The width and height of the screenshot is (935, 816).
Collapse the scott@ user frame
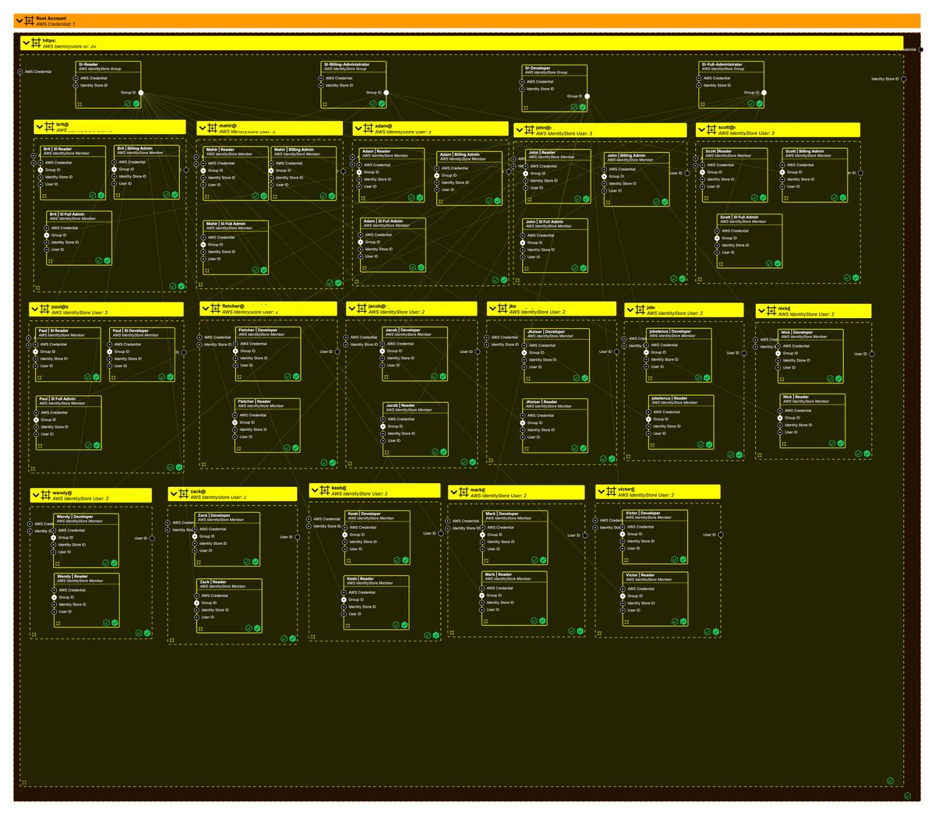[701, 129]
